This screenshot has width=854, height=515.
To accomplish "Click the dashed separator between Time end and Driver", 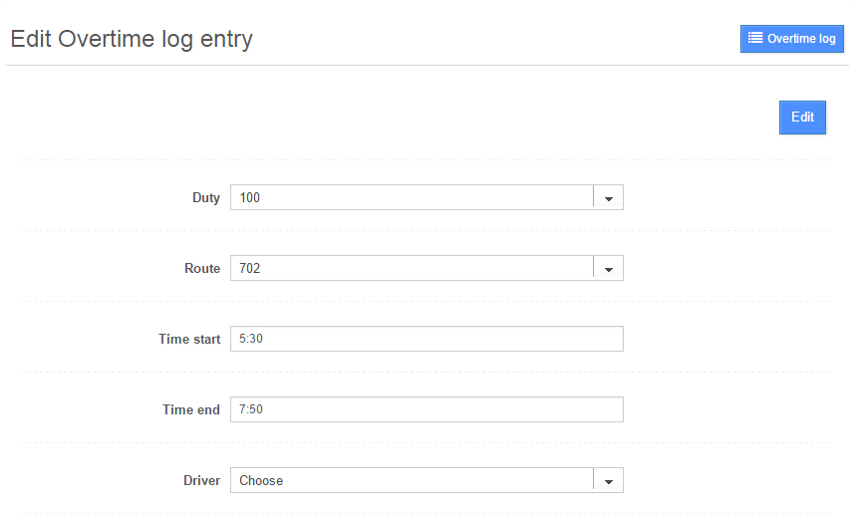I will pyautogui.click(x=427, y=443).
